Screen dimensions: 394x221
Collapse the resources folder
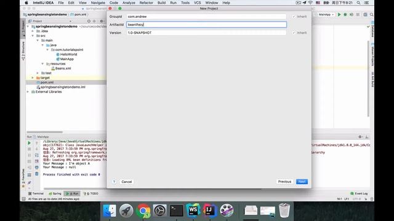click(x=42, y=64)
